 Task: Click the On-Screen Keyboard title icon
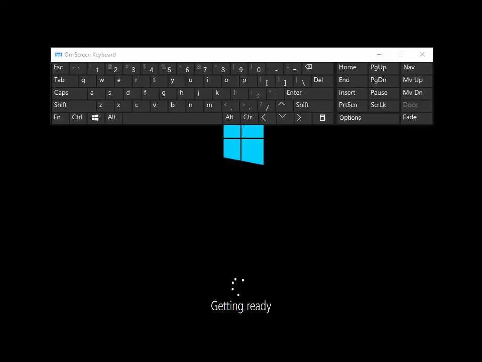[x=58, y=55]
